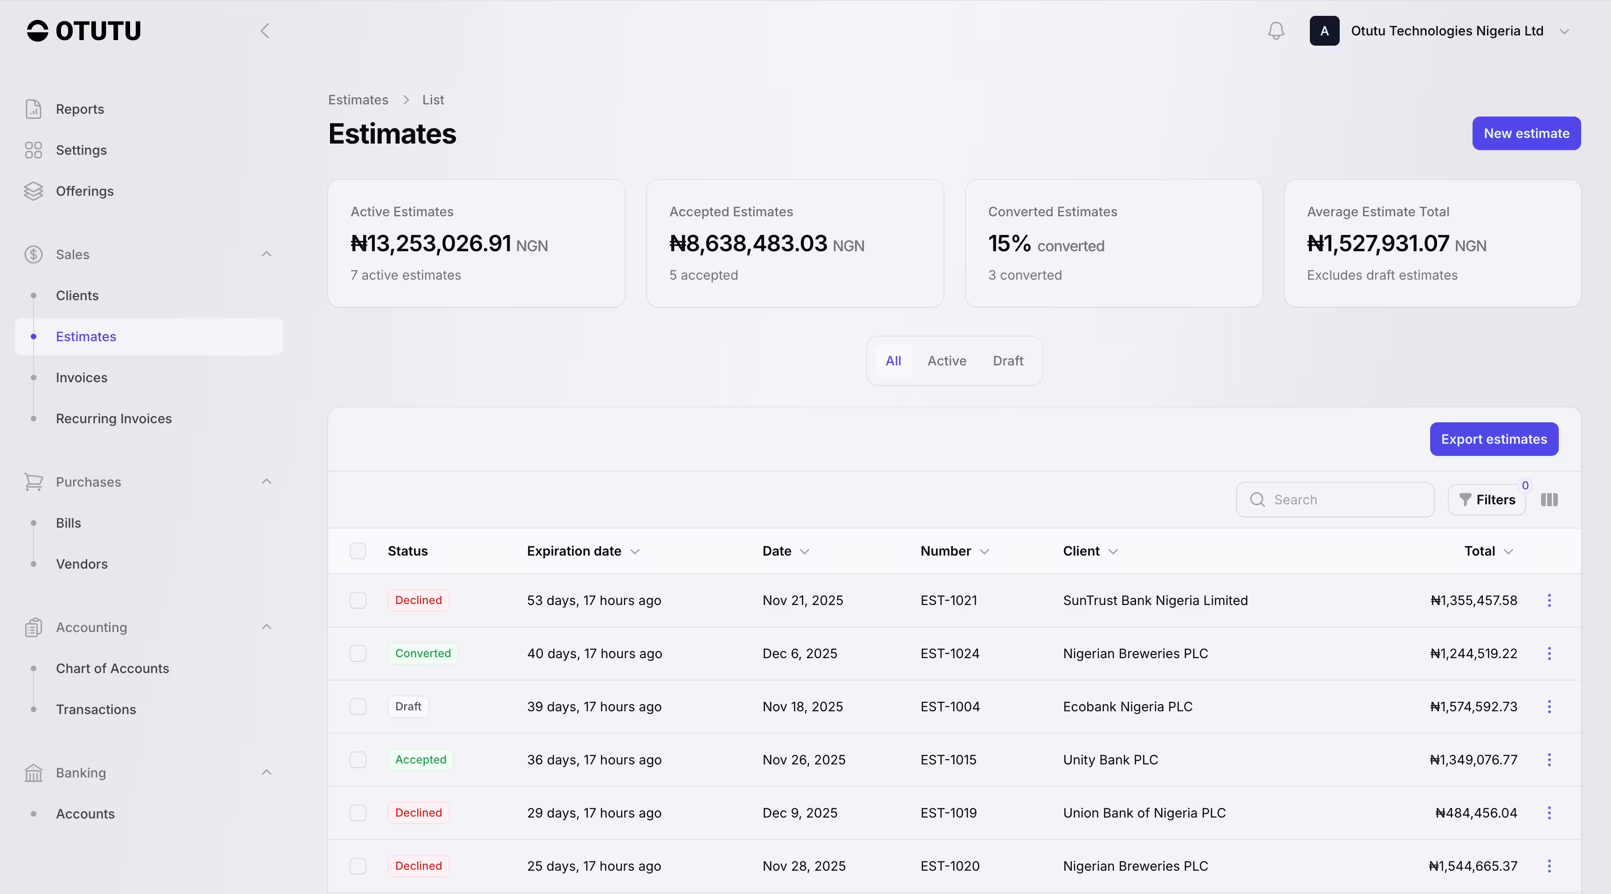Click the Offerings layers icon

click(x=33, y=191)
